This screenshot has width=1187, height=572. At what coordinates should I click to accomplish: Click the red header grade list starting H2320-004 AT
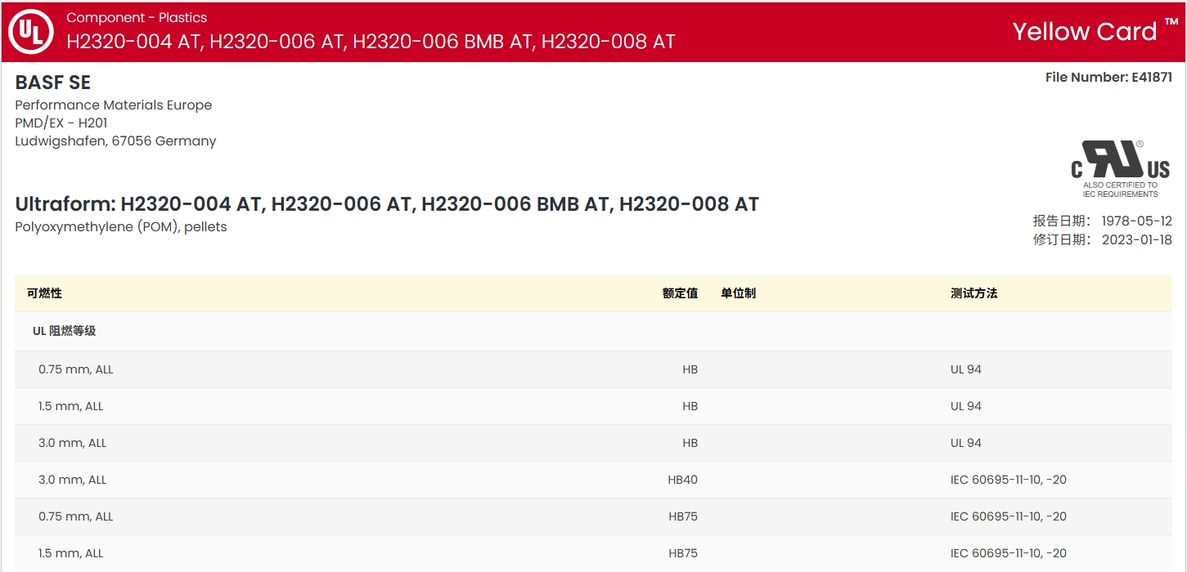(x=371, y=42)
